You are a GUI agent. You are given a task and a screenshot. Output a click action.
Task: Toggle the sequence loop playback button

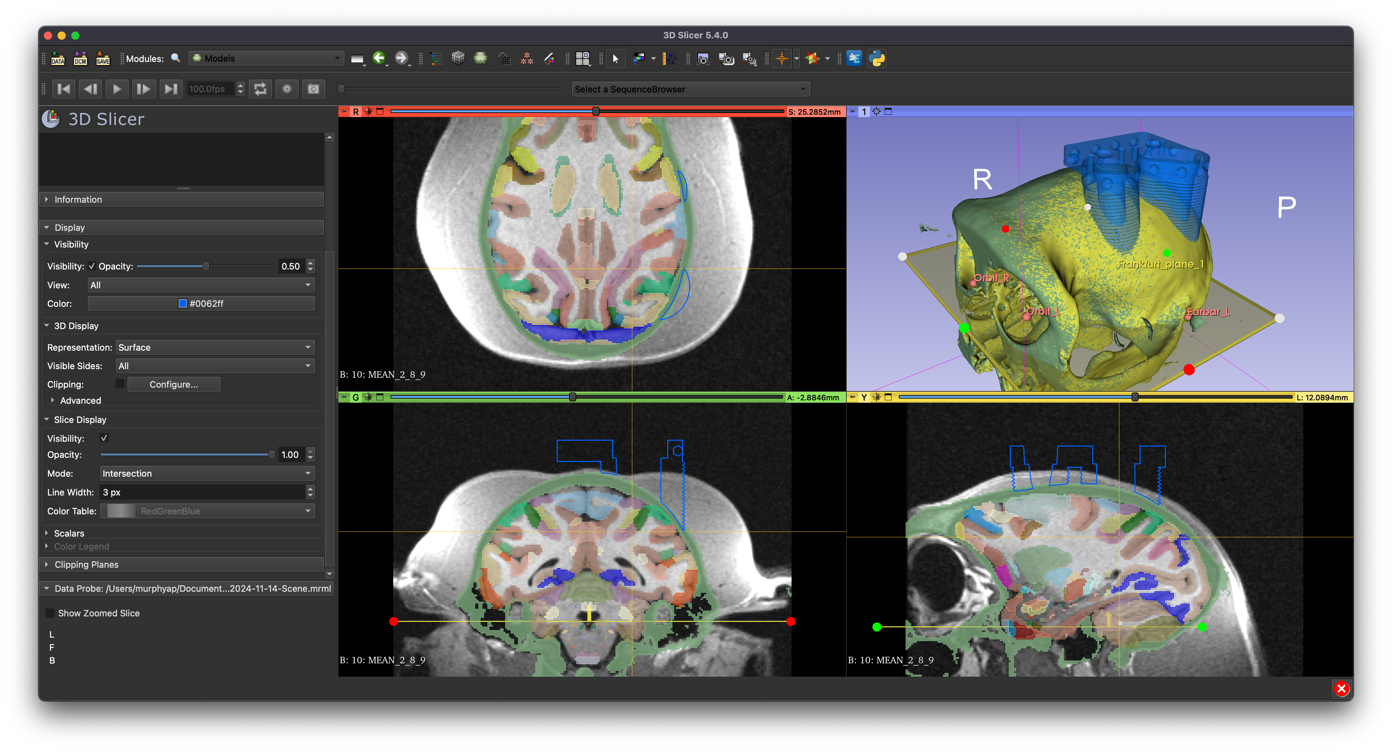click(260, 89)
